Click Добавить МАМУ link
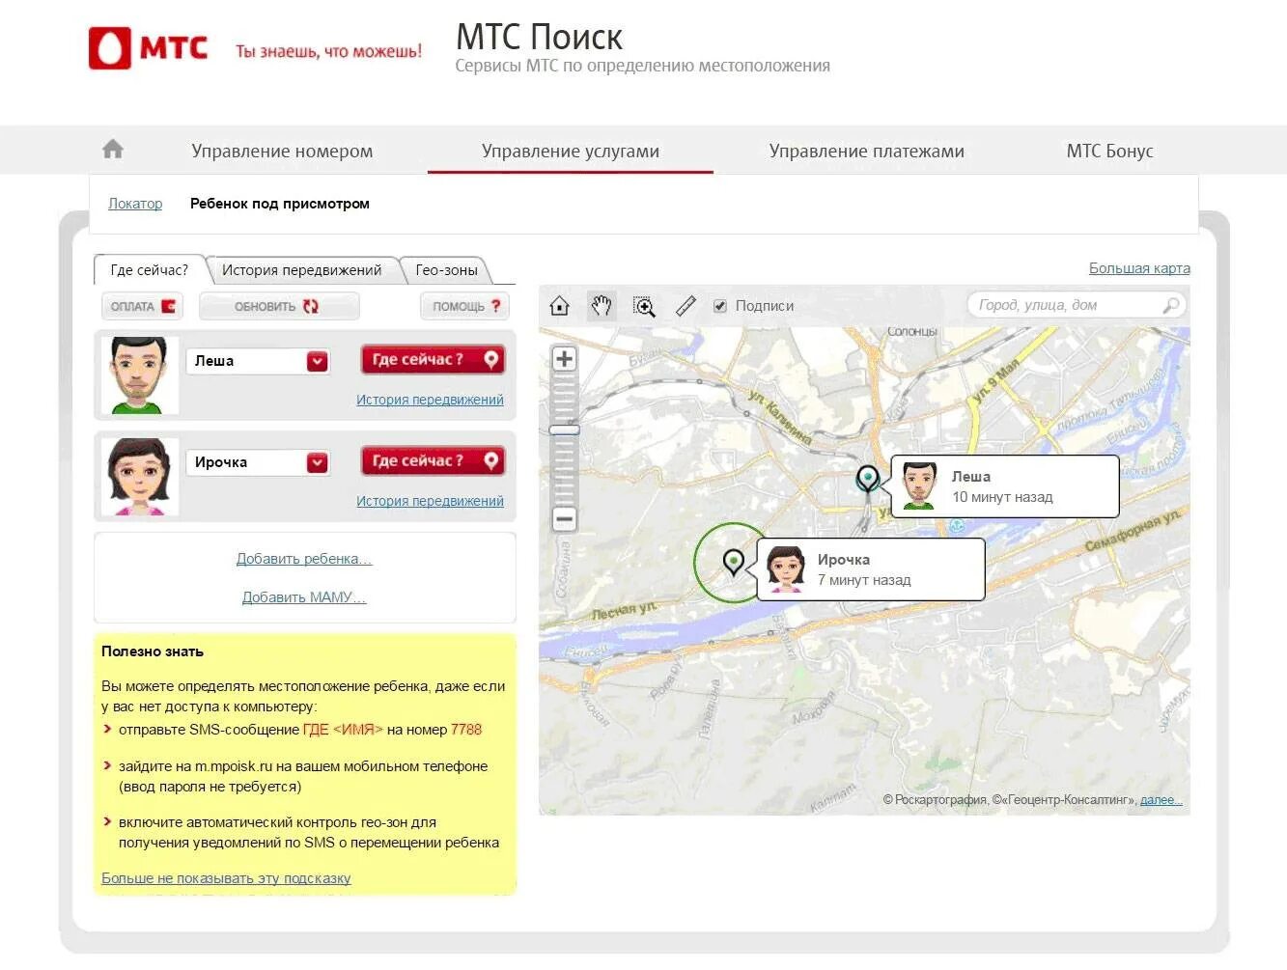Screen dimensions: 1287x970 click(304, 597)
